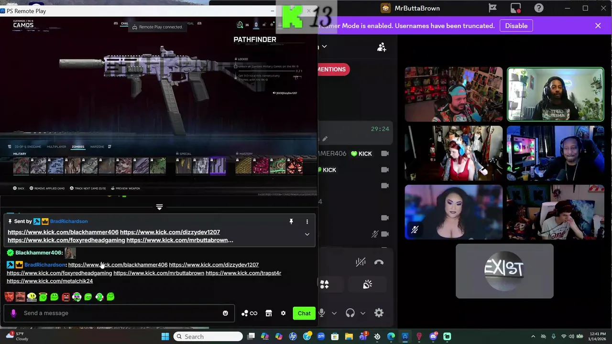The image size is (612, 344).
Task: Open dizzydev1207 link in the pinned message
Action: click(x=170, y=232)
